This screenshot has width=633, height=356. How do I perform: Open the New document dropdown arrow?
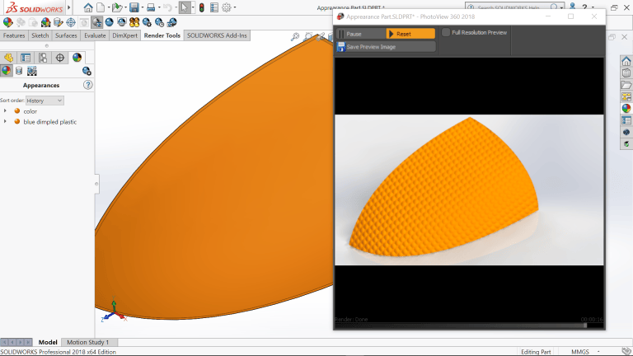(108, 7)
